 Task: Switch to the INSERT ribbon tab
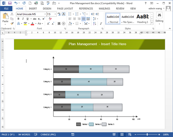point(33,9)
